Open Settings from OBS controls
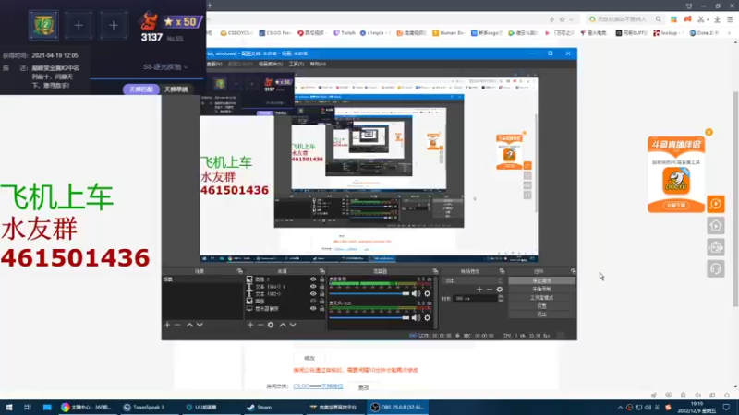This screenshot has height=415, width=739. click(x=541, y=306)
